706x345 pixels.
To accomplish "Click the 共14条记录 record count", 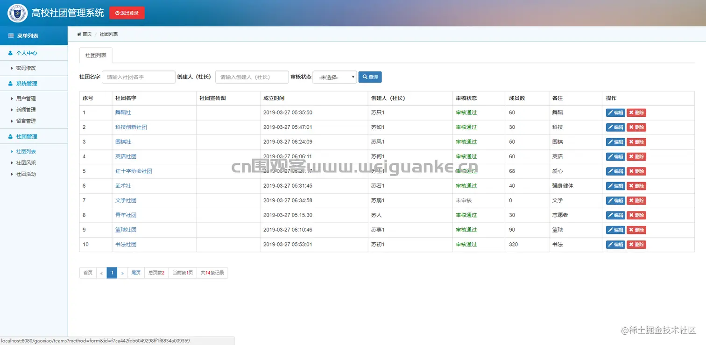I will (x=212, y=273).
